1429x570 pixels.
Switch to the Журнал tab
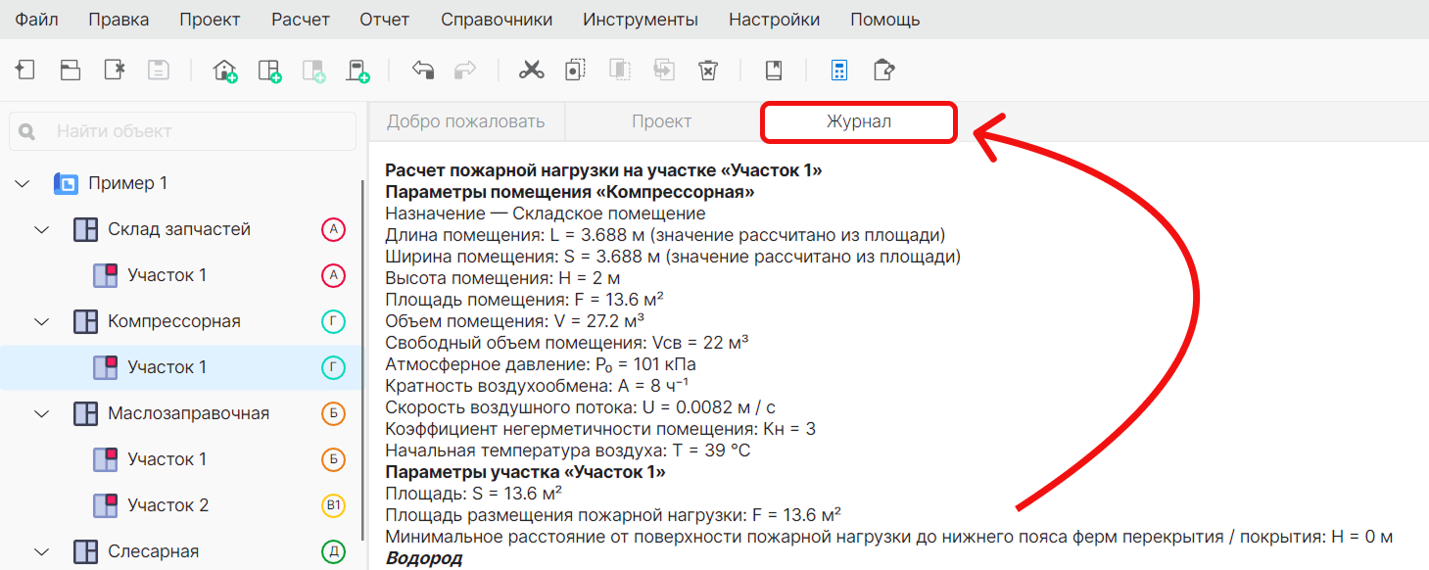tap(858, 122)
